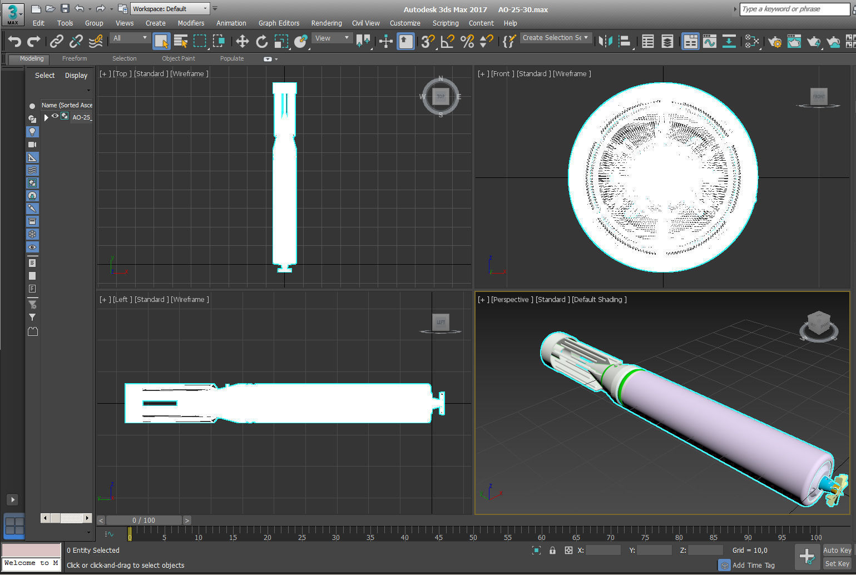Toggle Window/Crossing selection mode
Image resolution: width=856 pixels, height=575 pixels.
tap(219, 41)
